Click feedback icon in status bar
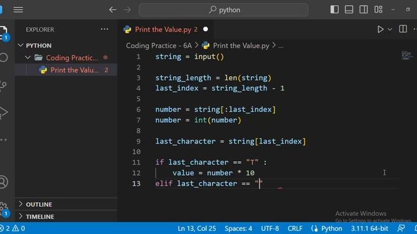The width and height of the screenshot is (417, 234). 401,228
